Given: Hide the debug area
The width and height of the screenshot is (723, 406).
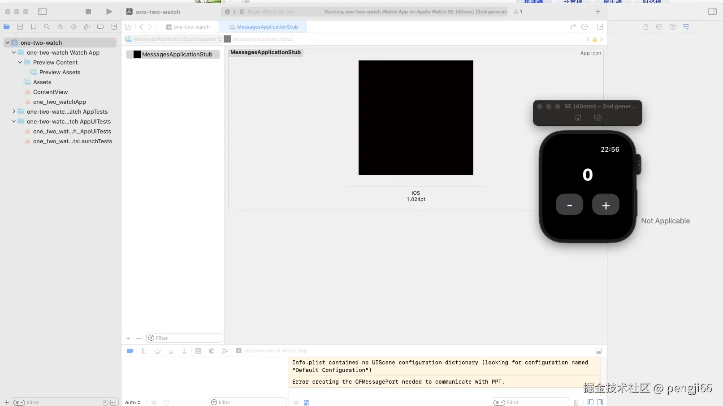Looking at the screenshot, I should coord(598,351).
